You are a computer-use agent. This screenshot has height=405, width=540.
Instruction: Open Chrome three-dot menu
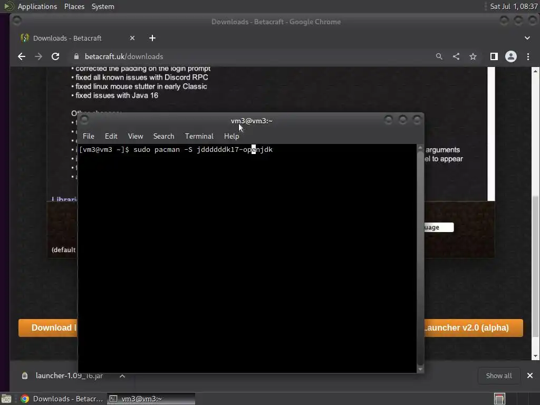click(528, 56)
